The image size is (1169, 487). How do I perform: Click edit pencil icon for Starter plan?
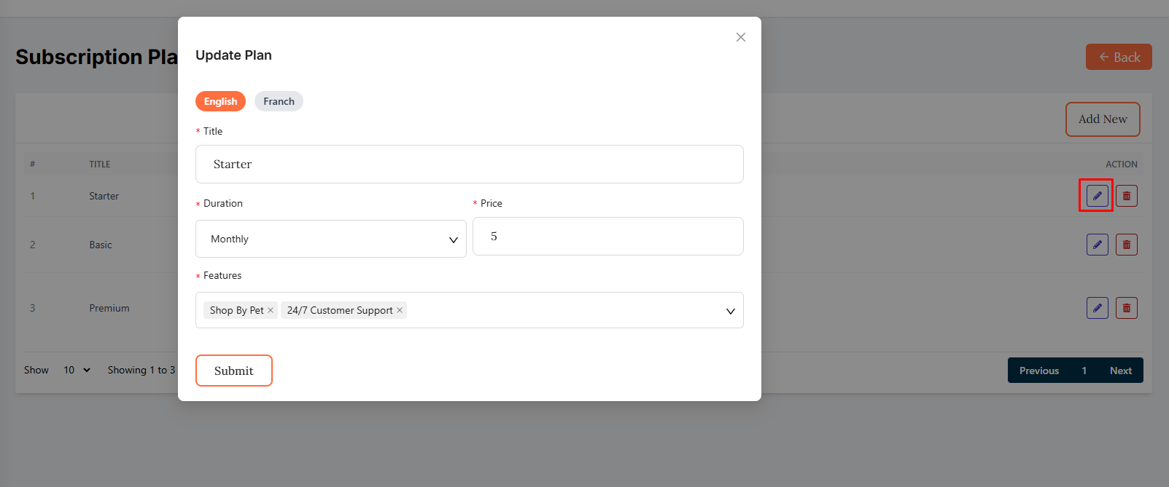pyautogui.click(x=1097, y=196)
